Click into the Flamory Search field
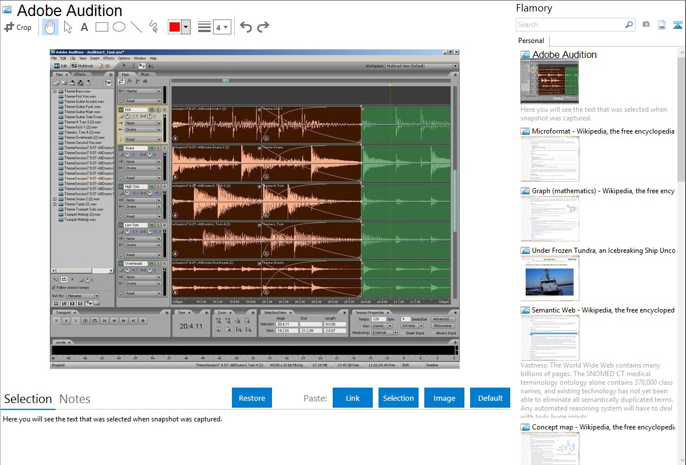 point(570,25)
